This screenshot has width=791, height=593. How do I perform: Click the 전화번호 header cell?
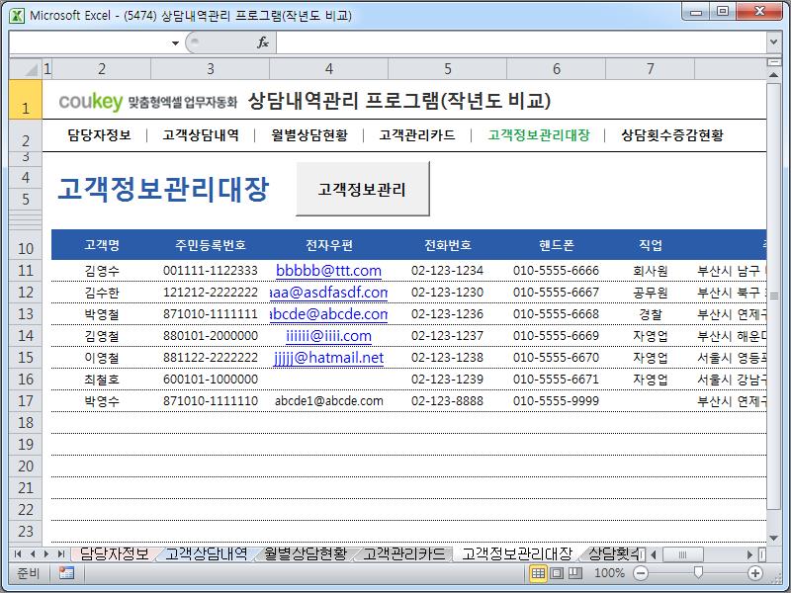click(448, 245)
